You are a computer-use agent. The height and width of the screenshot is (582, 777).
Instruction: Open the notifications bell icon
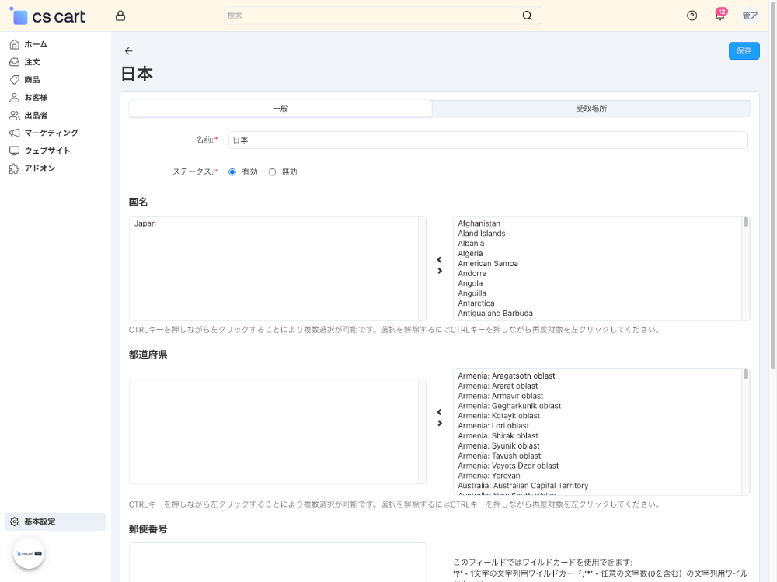pyautogui.click(x=719, y=16)
